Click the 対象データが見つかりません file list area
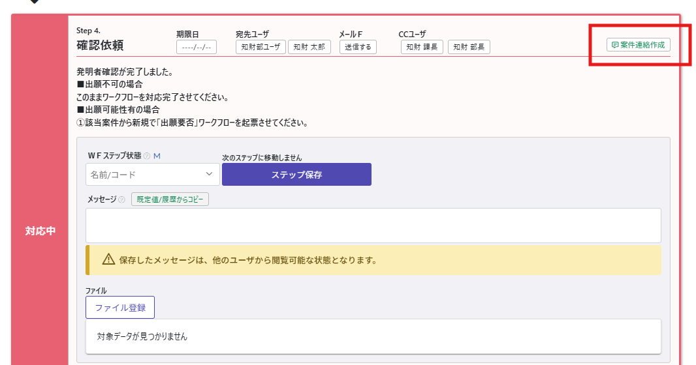Screen dimensions: 696x365 click(373, 336)
